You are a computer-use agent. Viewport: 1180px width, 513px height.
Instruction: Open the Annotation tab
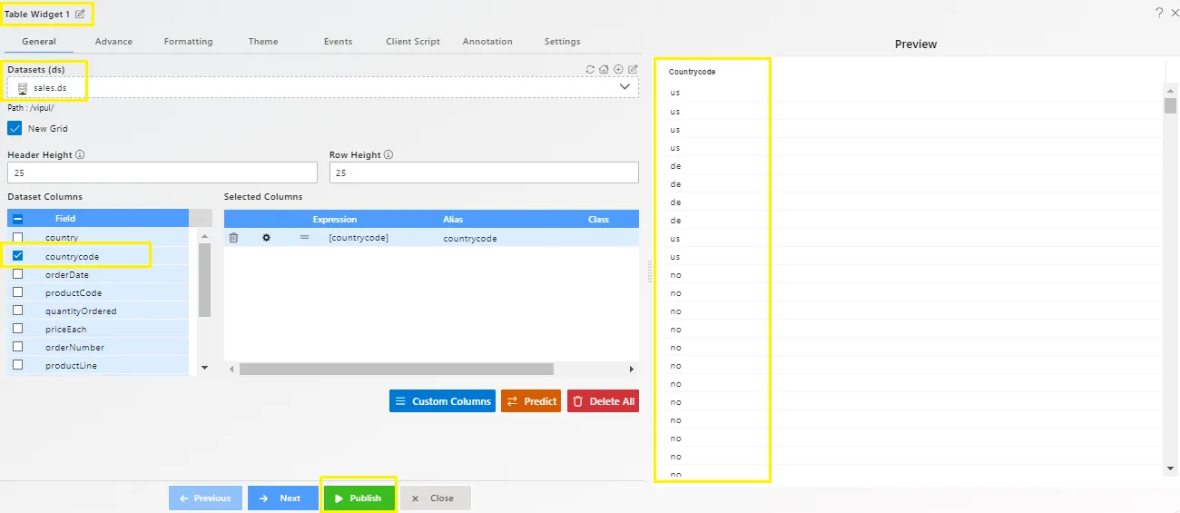point(487,42)
